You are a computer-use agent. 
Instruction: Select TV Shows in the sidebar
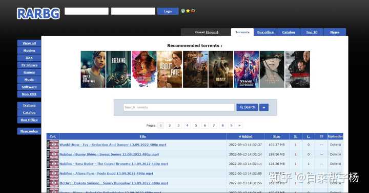pyautogui.click(x=29, y=65)
